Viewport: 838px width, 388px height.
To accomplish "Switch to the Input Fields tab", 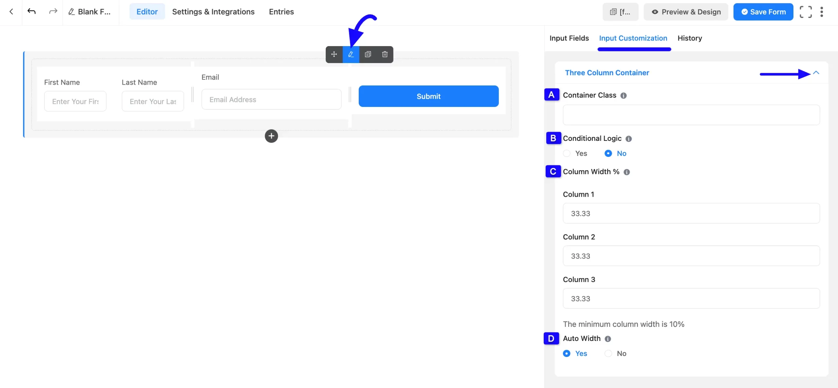I will 569,38.
